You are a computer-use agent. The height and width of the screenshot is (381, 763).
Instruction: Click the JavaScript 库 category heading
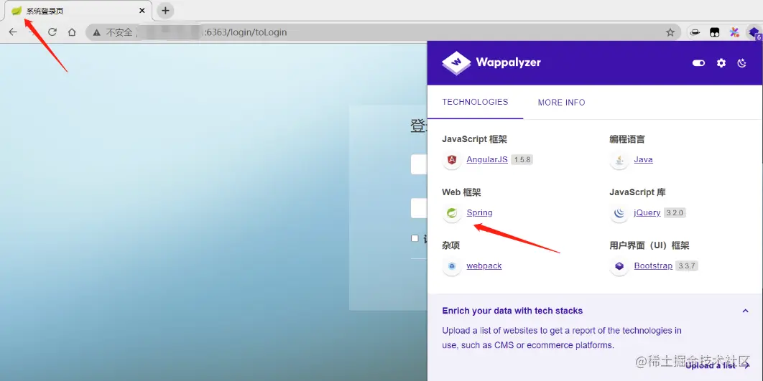[x=637, y=192]
